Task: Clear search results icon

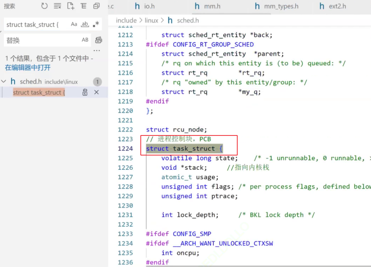Action: tap(57, 6)
